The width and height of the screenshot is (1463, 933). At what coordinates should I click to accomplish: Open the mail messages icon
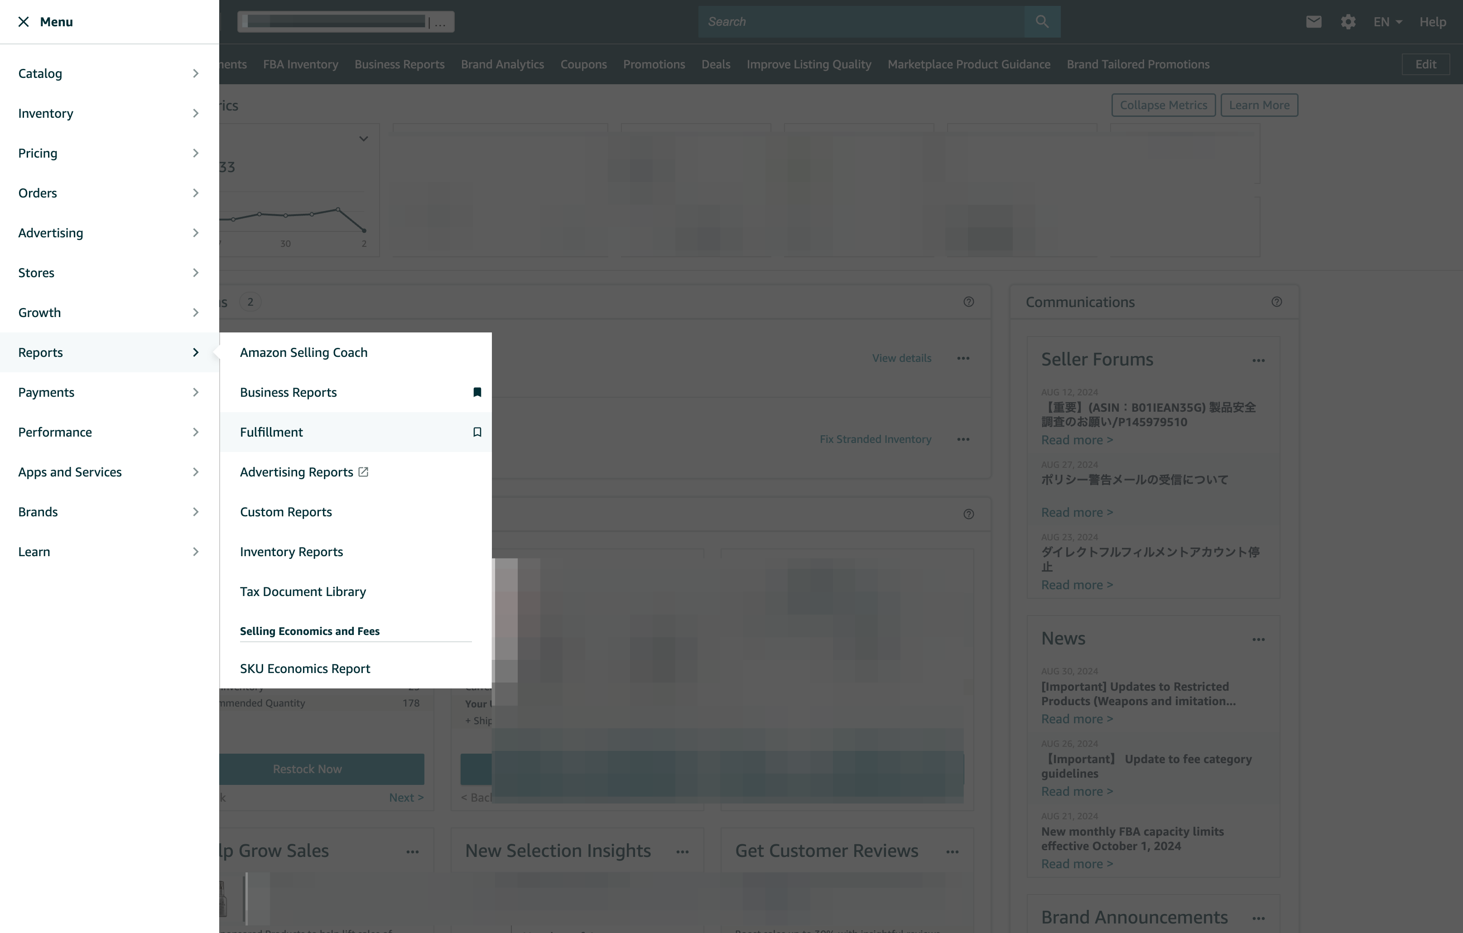(1314, 22)
